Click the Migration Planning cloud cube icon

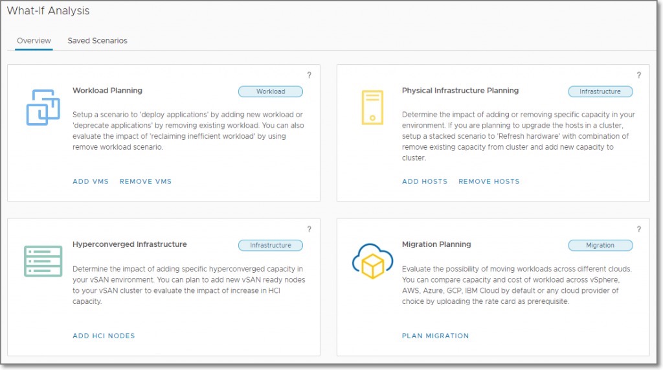[372, 259]
